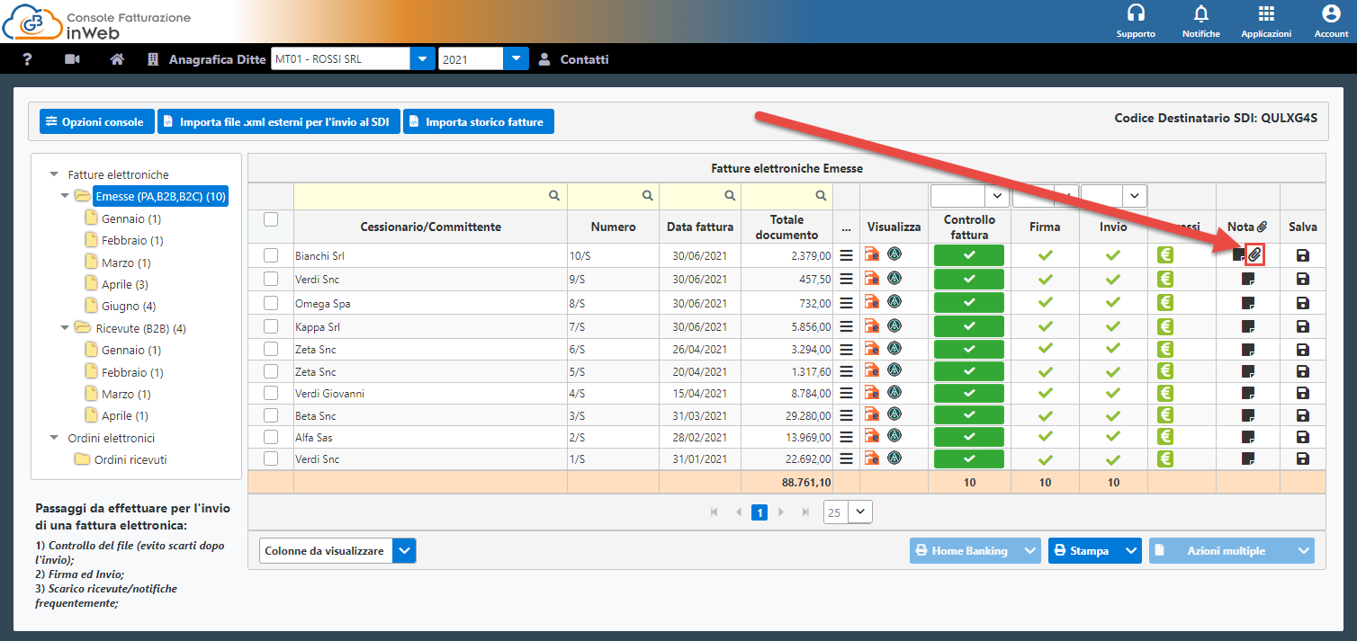Viewport: 1357px width, 641px height.
Task: Select the checkbox for Kappa Srl
Action: point(271,326)
